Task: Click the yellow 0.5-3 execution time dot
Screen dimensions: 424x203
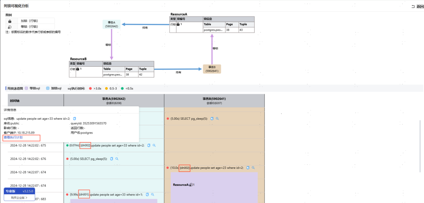Action: coord(106,88)
